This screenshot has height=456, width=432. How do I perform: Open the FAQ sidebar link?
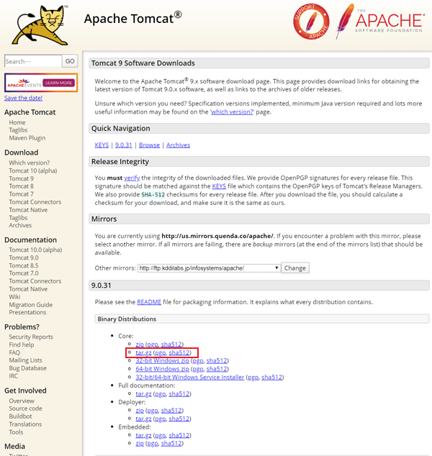pos(14,352)
